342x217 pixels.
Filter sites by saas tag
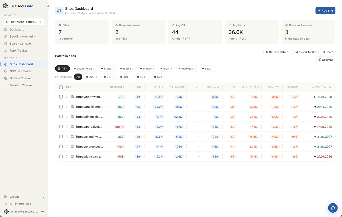(x=208, y=69)
